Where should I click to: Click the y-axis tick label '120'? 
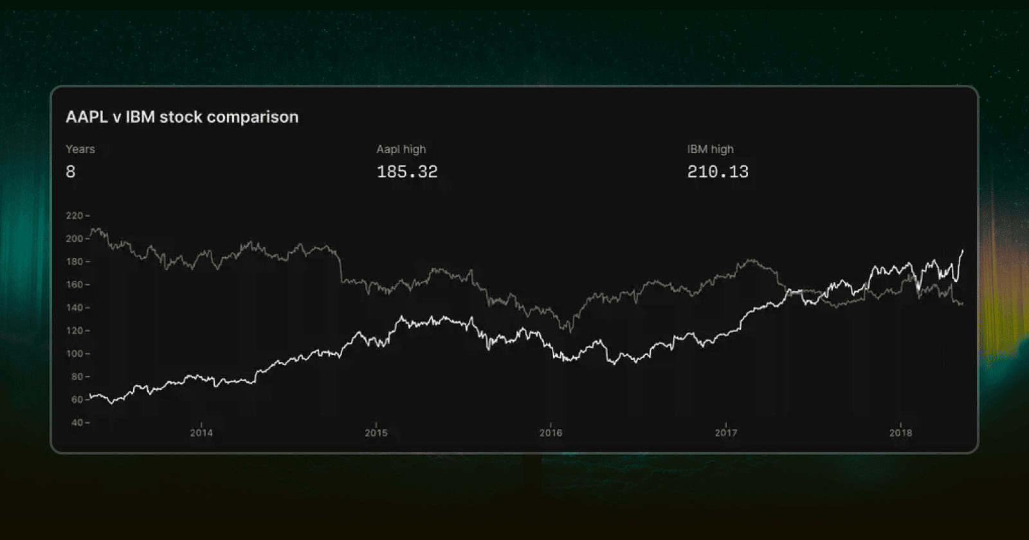point(75,330)
